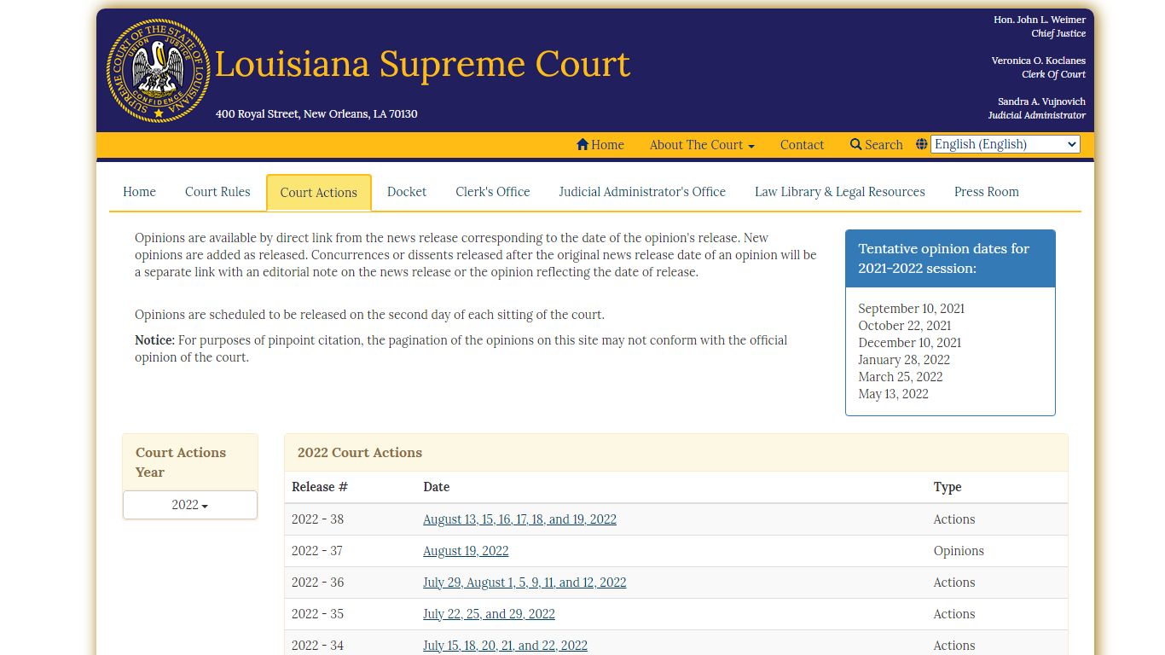Click the Release # column header
This screenshot has width=1165, height=655.
tap(320, 487)
